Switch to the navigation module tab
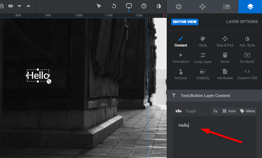The image size is (262, 158). [202, 7]
